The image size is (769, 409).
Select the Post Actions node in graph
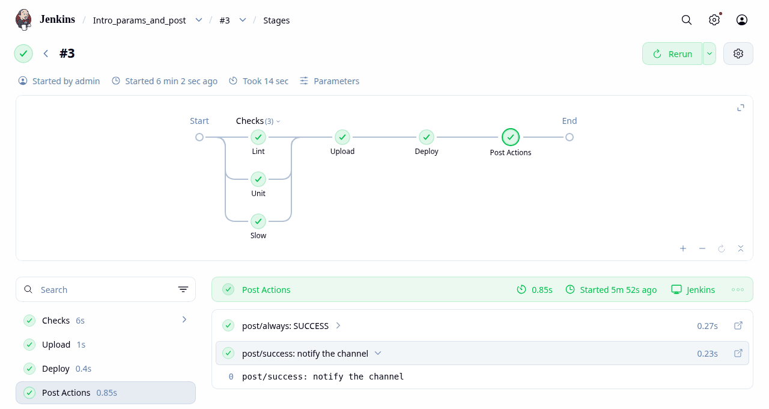(x=511, y=137)
